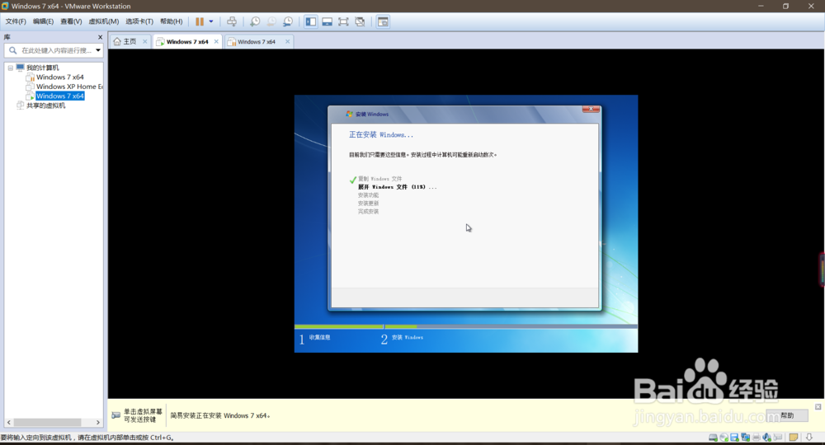The height and width of the screenshot is (445, 825).
Task: Open the 虚拟机(M) menu
Action: point(104,21)
